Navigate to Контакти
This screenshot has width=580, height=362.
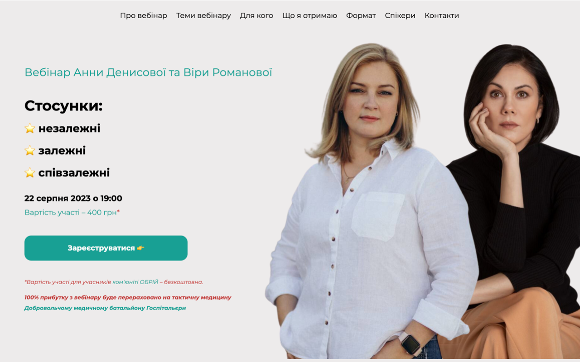point(442,15)
